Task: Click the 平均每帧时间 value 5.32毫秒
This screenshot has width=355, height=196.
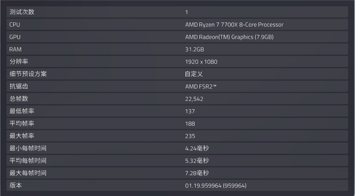Action: coord(197,161)
